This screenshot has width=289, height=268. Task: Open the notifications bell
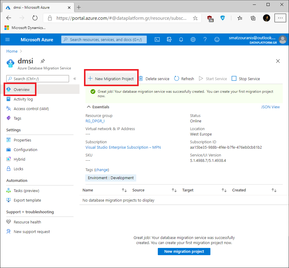(181, 39)
